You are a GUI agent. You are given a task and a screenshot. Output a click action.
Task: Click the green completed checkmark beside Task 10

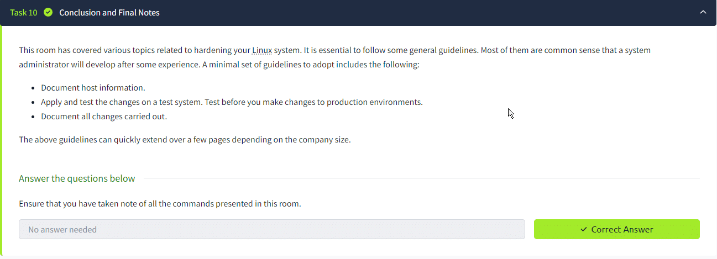(48, 12)
